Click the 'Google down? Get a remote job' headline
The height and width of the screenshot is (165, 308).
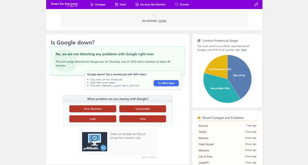coord(117,74)
